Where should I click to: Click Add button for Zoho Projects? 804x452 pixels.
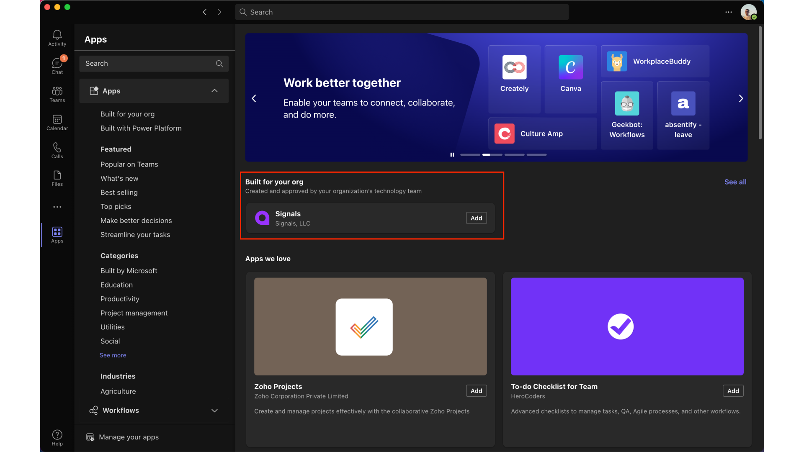[476, 390]
